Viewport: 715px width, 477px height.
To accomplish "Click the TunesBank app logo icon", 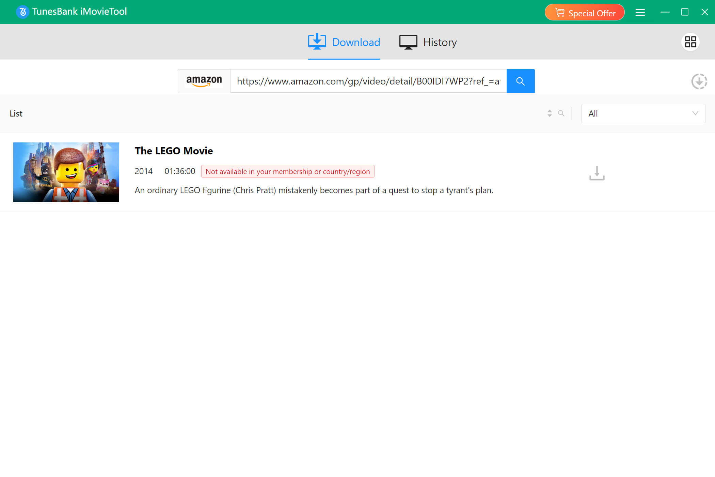I will tap(22, 12).
